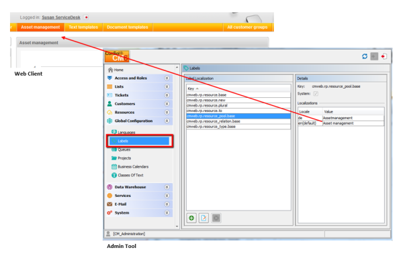Collapse the Global Configuration section chevron

(x=167, y=121)
